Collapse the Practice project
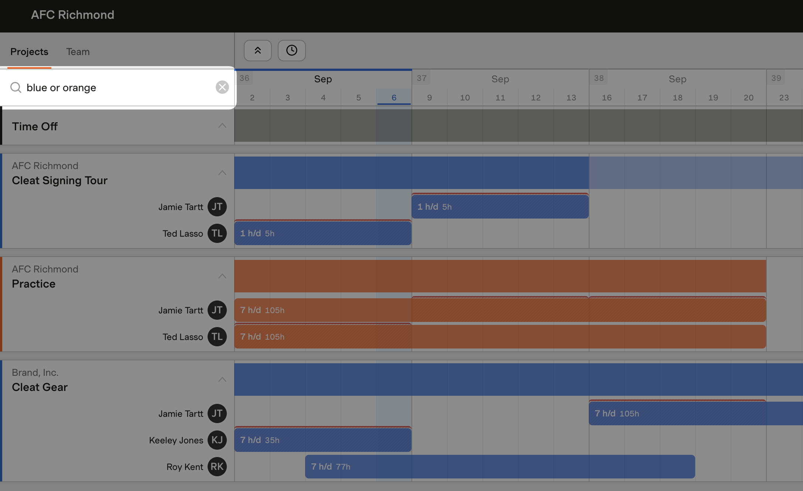803x491 pixels. click(x=222, y=276)
